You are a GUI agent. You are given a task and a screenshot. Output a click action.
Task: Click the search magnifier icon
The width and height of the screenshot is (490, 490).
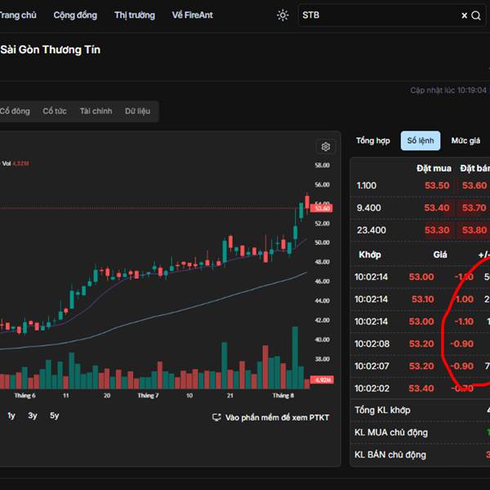click(x=476, y=16)
